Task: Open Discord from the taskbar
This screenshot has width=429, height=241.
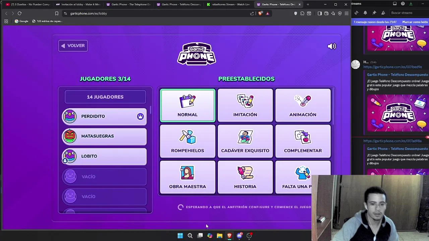Action: click(x=239, y=236)
